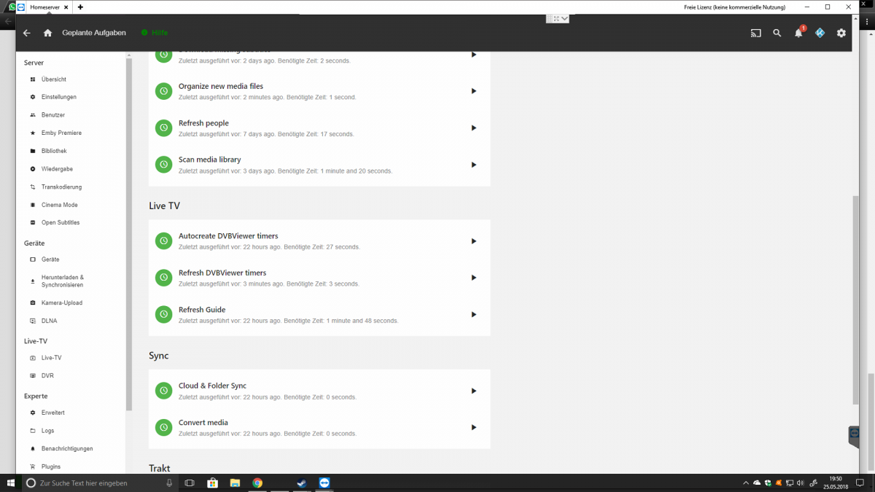
Task: Open Scan media library task details
Action: pos(209,160)
